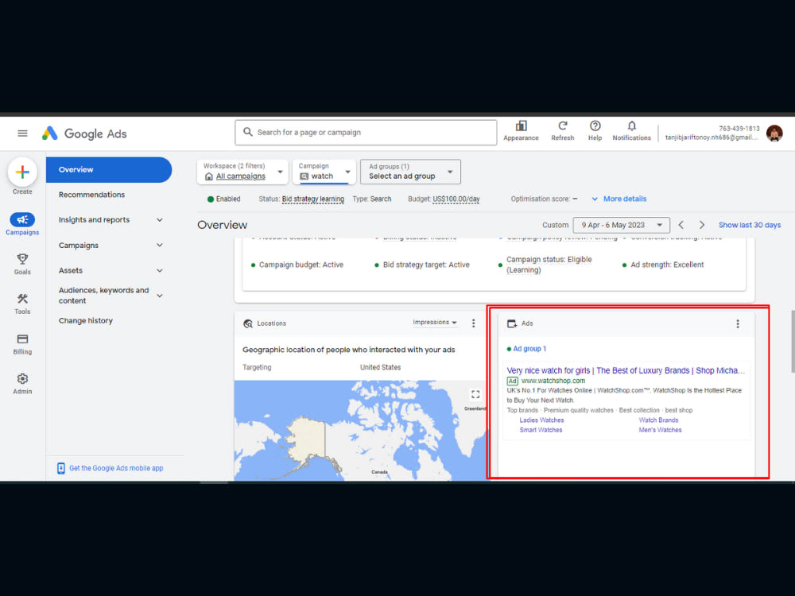Viewport: 795px width, 596px height.
Task: Click Ladies Watches sitelink
Action: (x=541, y=420)
